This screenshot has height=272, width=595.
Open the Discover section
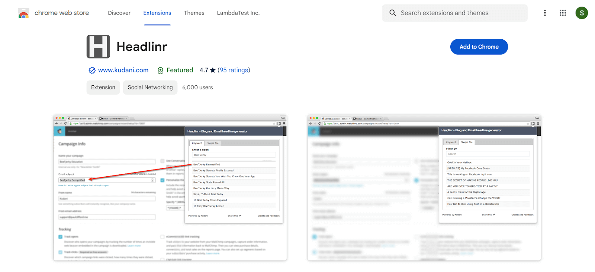119,13
